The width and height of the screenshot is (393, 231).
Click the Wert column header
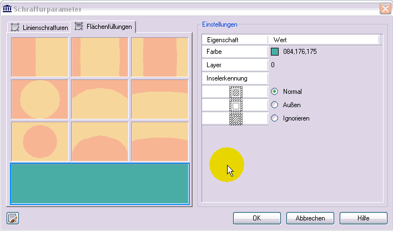pyautogui.click(x=324, y=40)
